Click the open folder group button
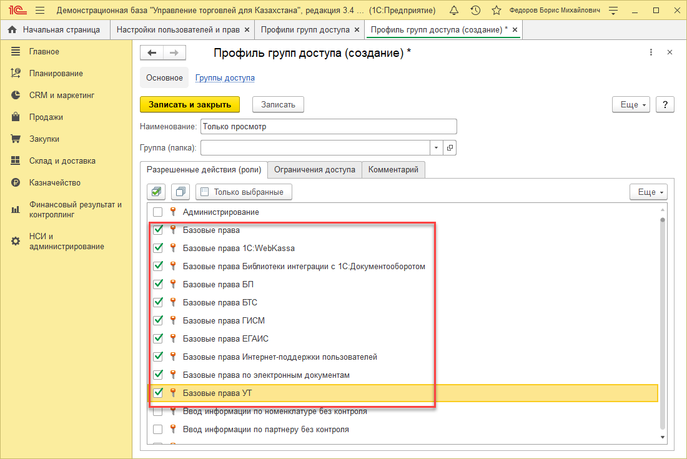The image size is (687, 459). point(450,148)
